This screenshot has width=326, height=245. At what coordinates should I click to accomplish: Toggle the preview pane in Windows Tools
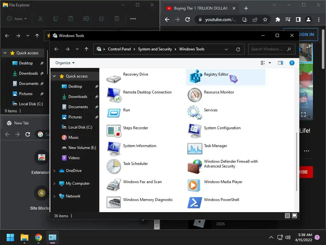point(280,63)
